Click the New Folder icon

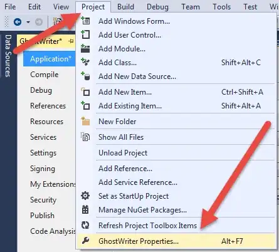85,121
